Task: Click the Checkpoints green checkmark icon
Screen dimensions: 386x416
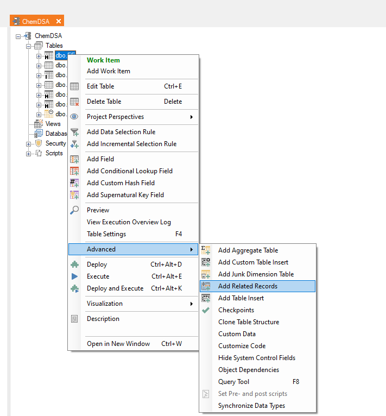Action: click(x=206, y=310)
